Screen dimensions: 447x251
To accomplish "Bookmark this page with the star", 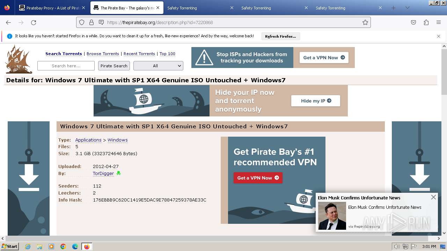I will coord(365,22).
